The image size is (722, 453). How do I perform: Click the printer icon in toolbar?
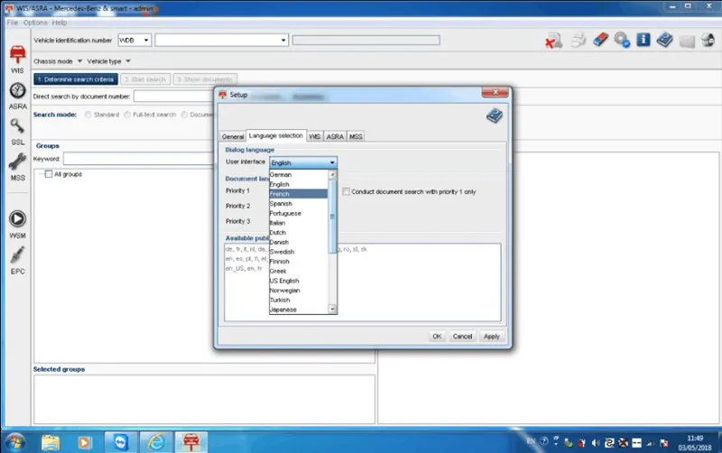[579, 40]
